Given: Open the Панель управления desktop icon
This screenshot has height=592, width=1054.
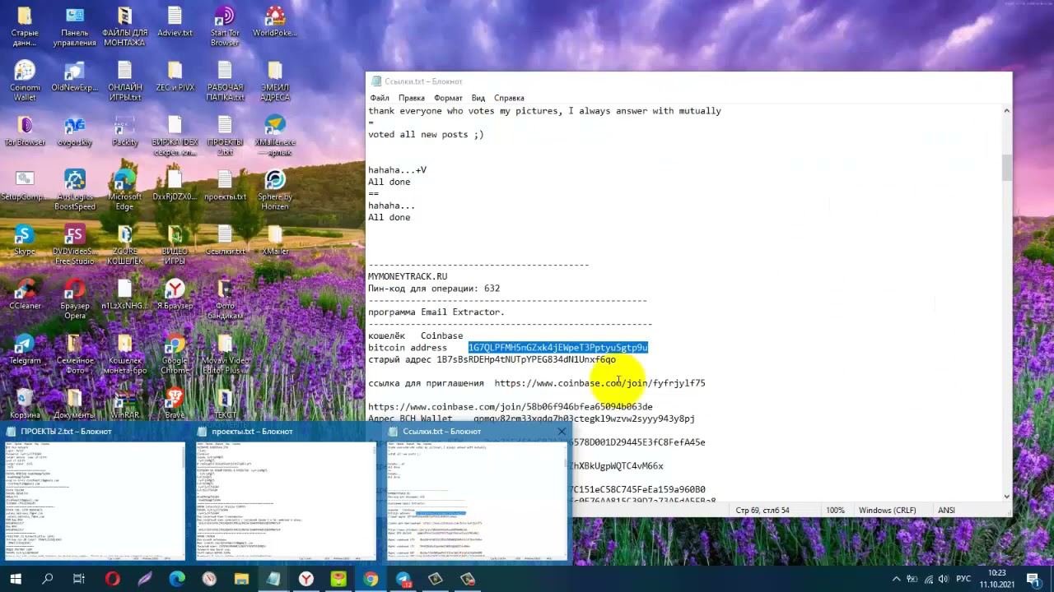Looking at the screenshot, I should coord(75,26).
